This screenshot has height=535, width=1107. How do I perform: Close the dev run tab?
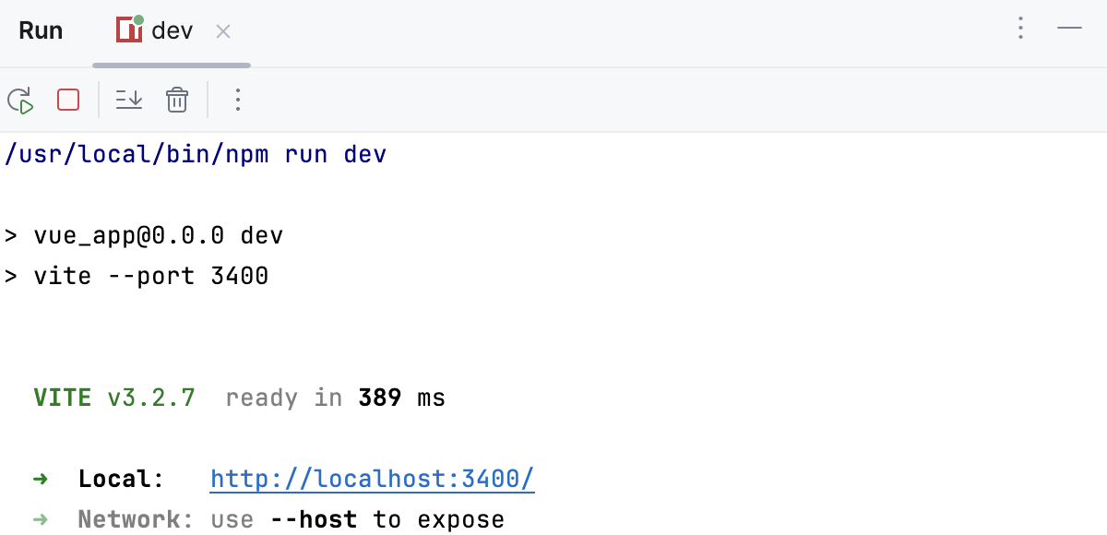[222, 30]
